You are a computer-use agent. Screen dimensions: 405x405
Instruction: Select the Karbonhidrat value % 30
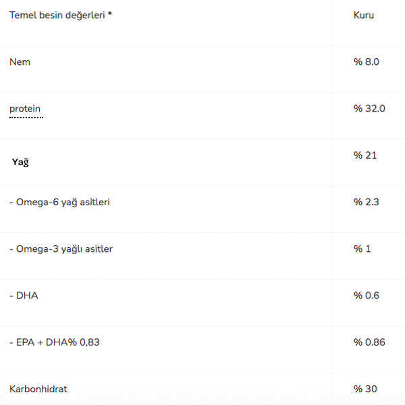click(x=365, y=389)
